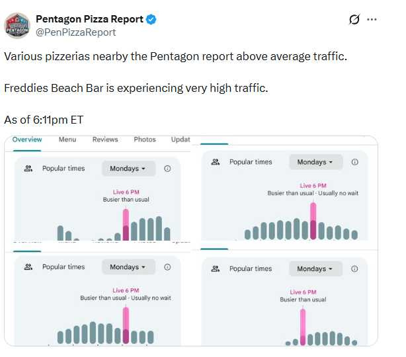Switch to the Overview tab

point(27,139)
